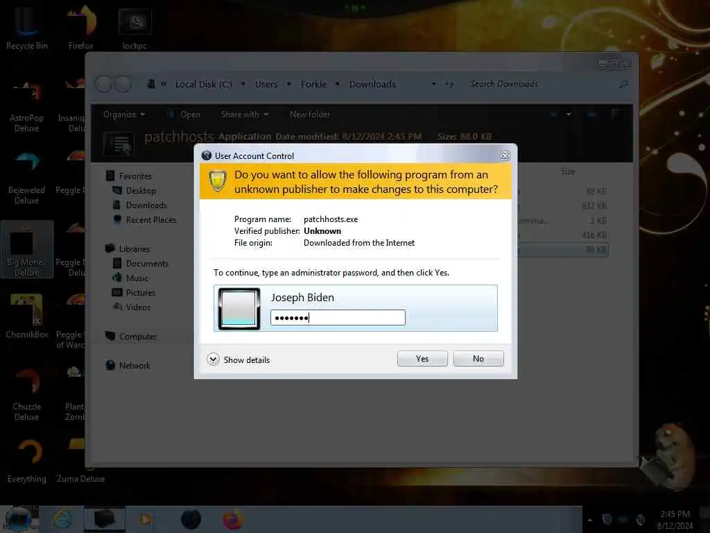
Task: Click the volume tray icon
Action: pyautogui.click(x=640, y=519)
